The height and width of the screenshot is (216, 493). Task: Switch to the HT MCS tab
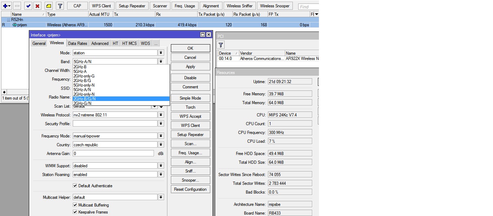(129, 43)
